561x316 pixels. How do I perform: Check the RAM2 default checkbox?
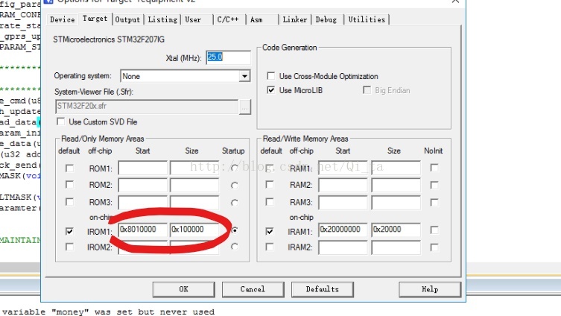pos(270,185)
